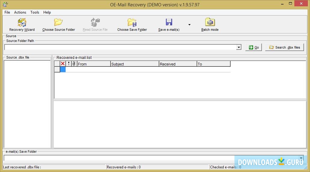Maximize the OE-Mail Recovery window
The width and height of the screenshot is (310, 172).
click(x=290, y=3)
